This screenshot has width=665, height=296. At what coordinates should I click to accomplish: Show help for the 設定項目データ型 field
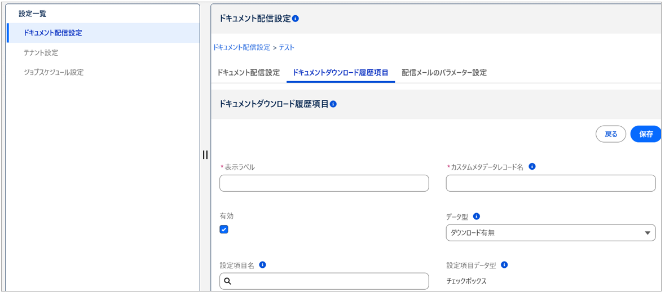(x=504, y=265)
